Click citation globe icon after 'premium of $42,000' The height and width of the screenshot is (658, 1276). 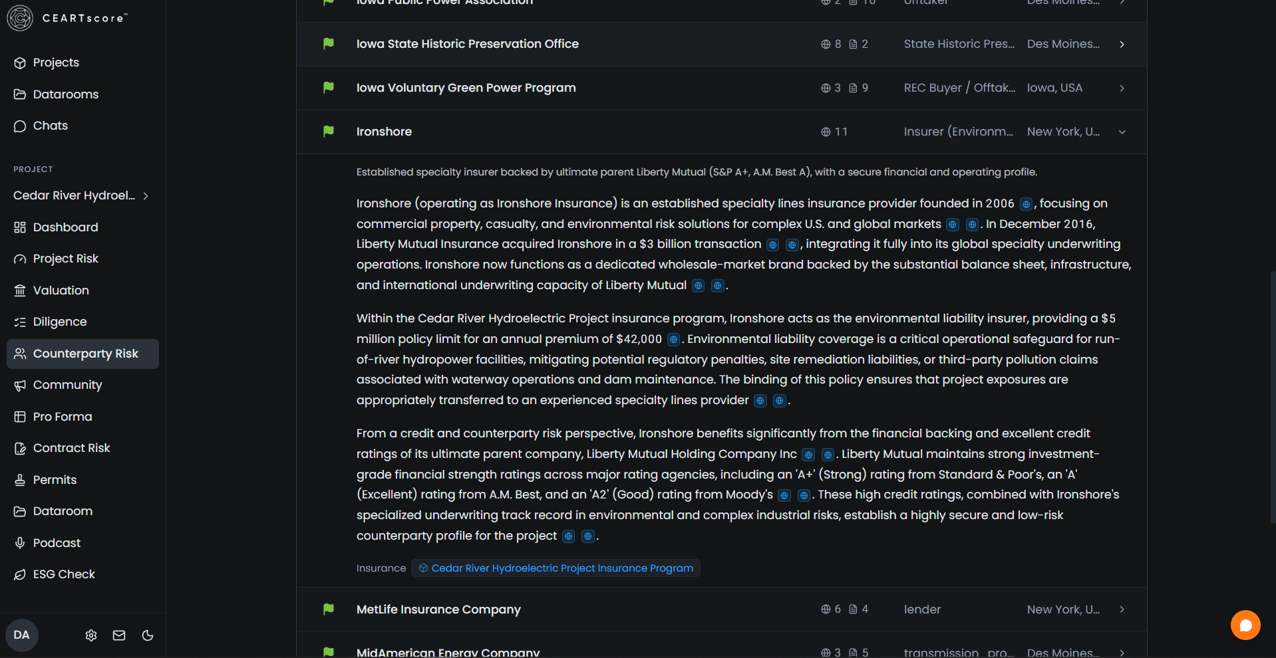(673, 340)
